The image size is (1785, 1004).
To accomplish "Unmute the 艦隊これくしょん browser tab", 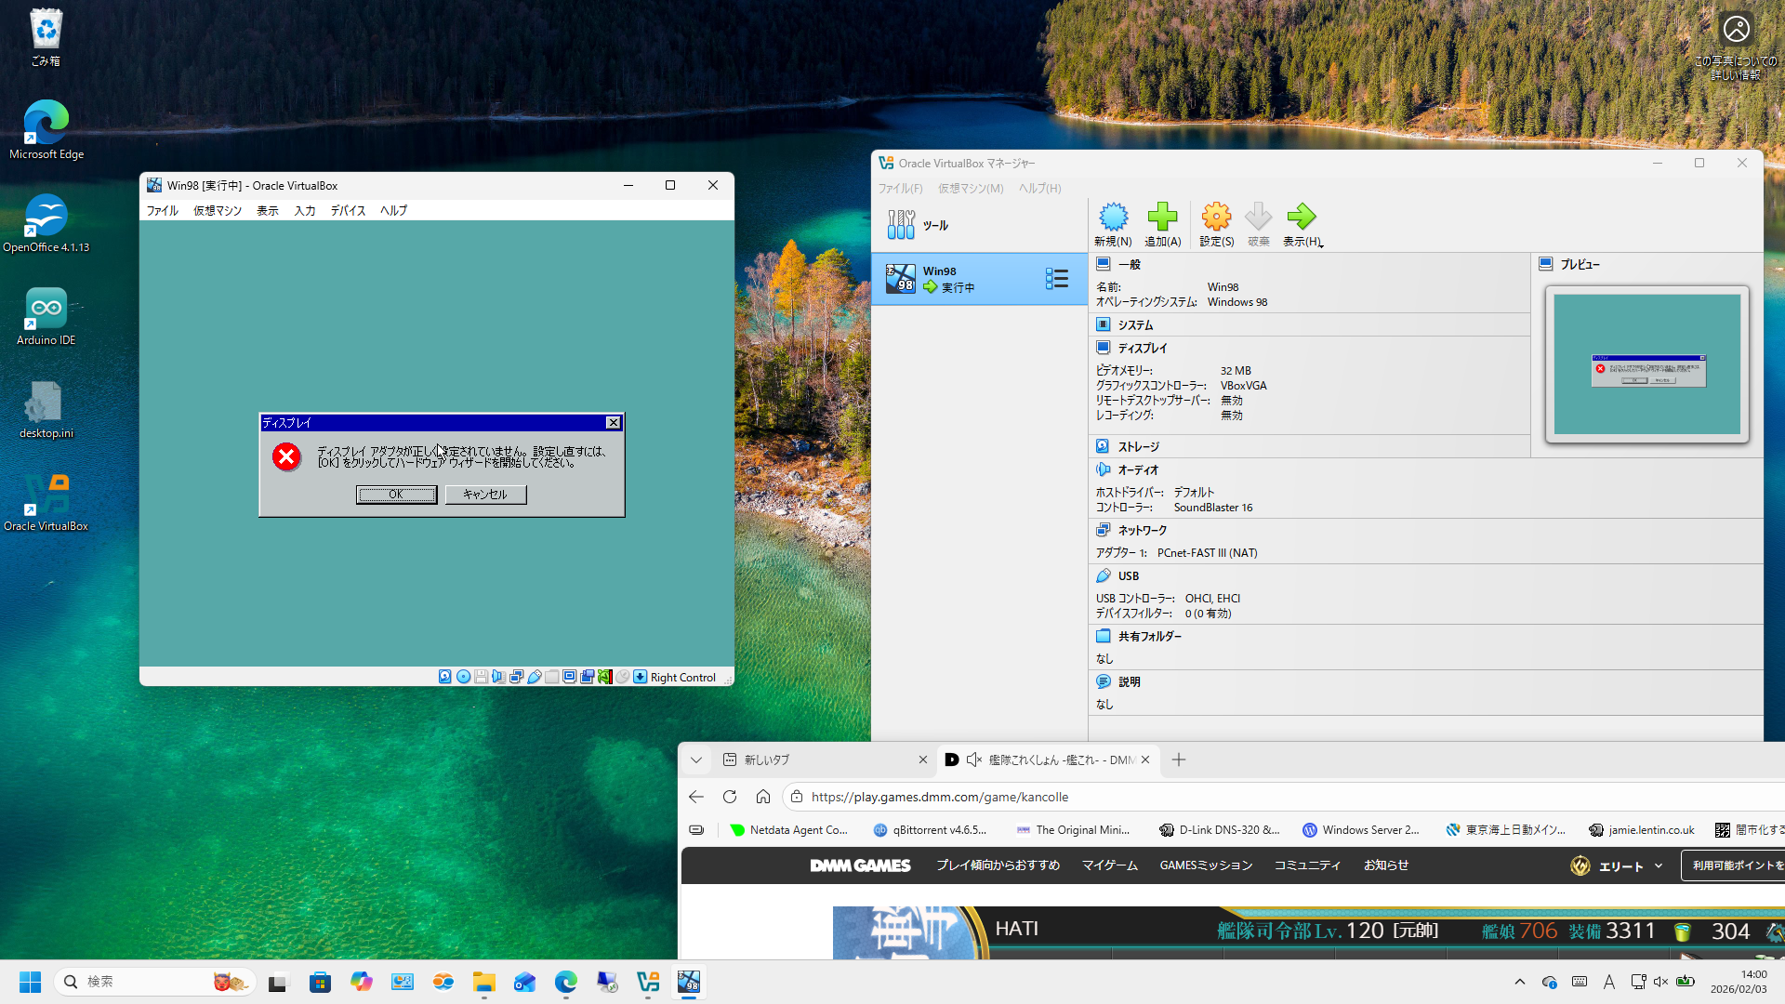I will coord(974,760).
